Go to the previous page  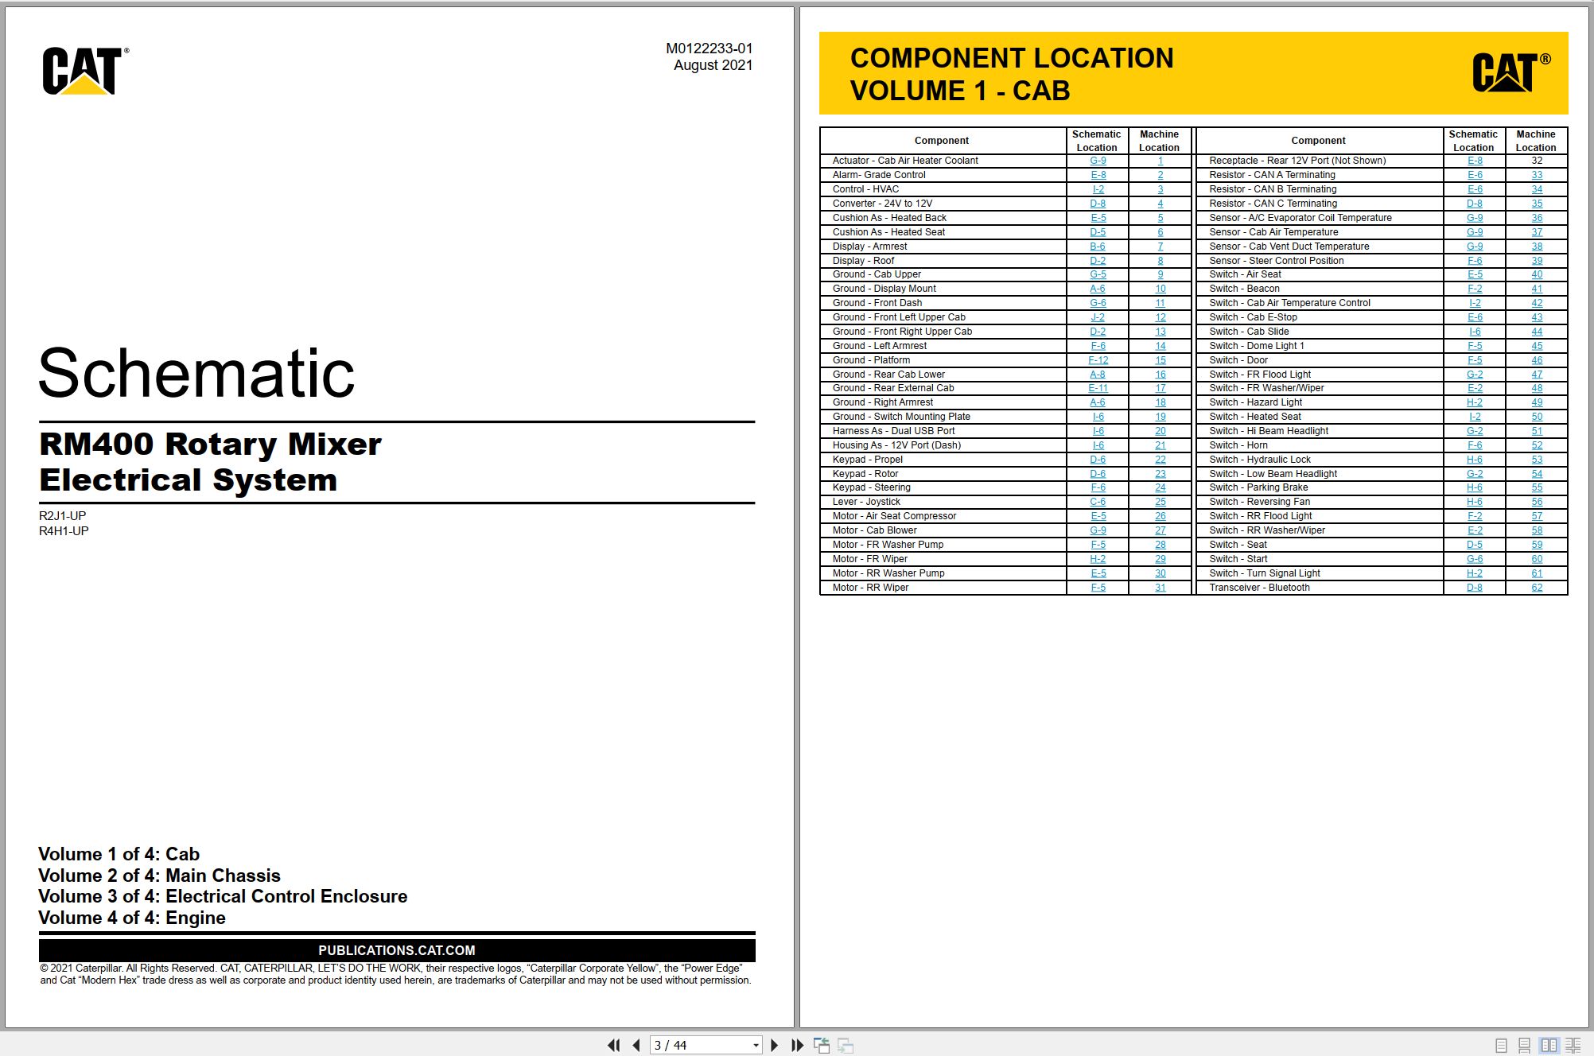pyautogui.click(x=636, y=1045)
